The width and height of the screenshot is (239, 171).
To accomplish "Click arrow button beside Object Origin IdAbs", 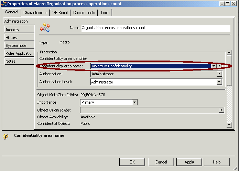I will (221, 110).
